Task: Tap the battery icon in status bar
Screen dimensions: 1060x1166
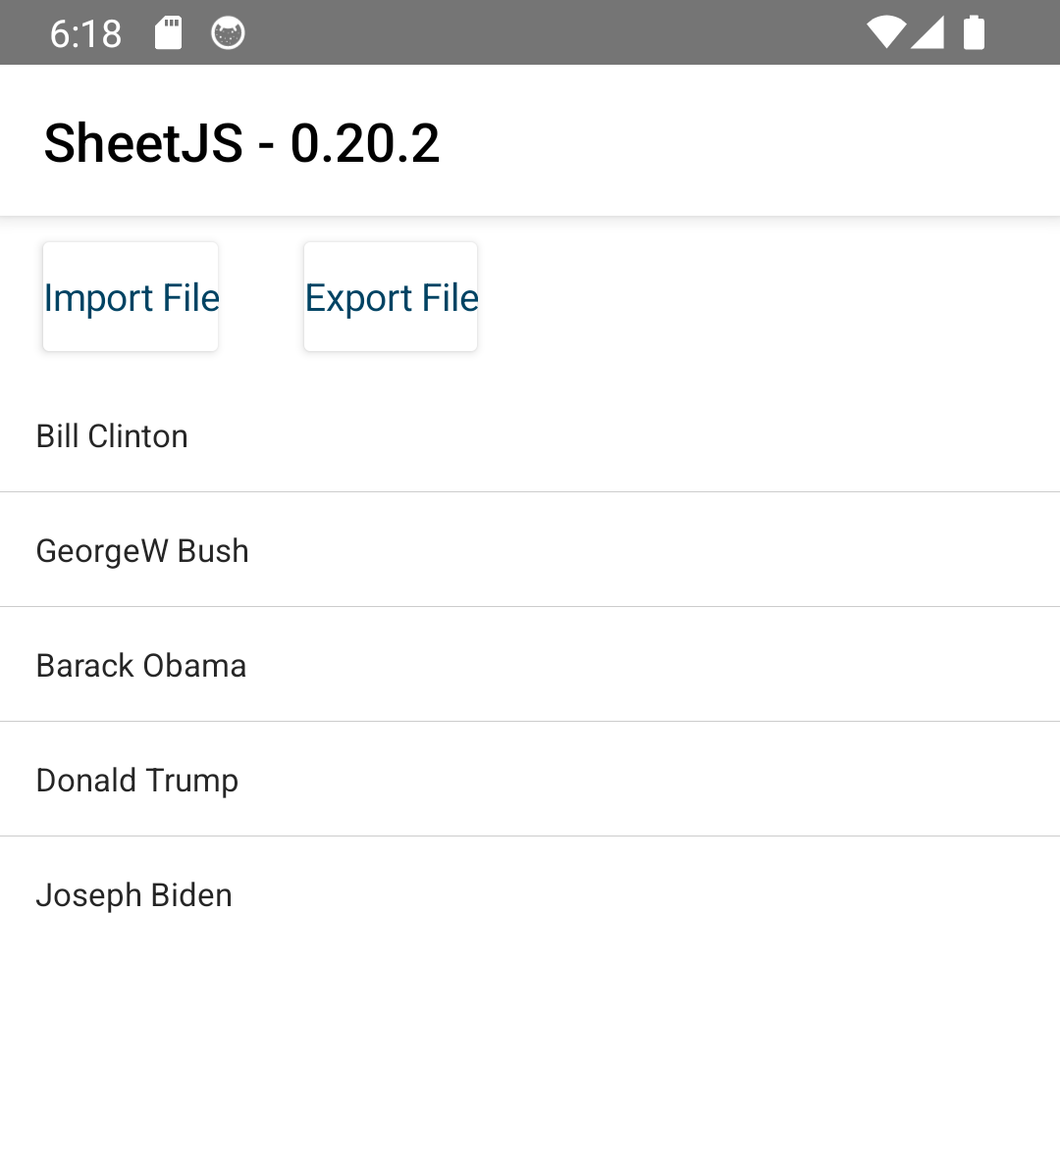Action: coord(974,33)
